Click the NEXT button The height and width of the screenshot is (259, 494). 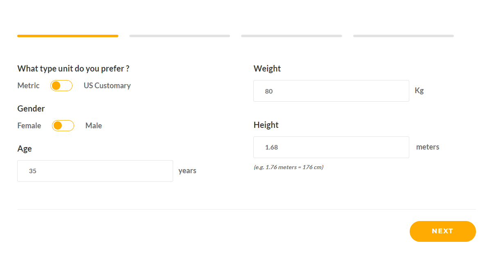coord(442,231)
